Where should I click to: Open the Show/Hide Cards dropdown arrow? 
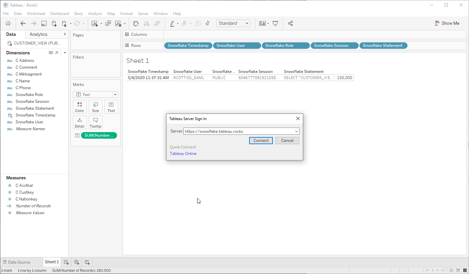point(268,23)
